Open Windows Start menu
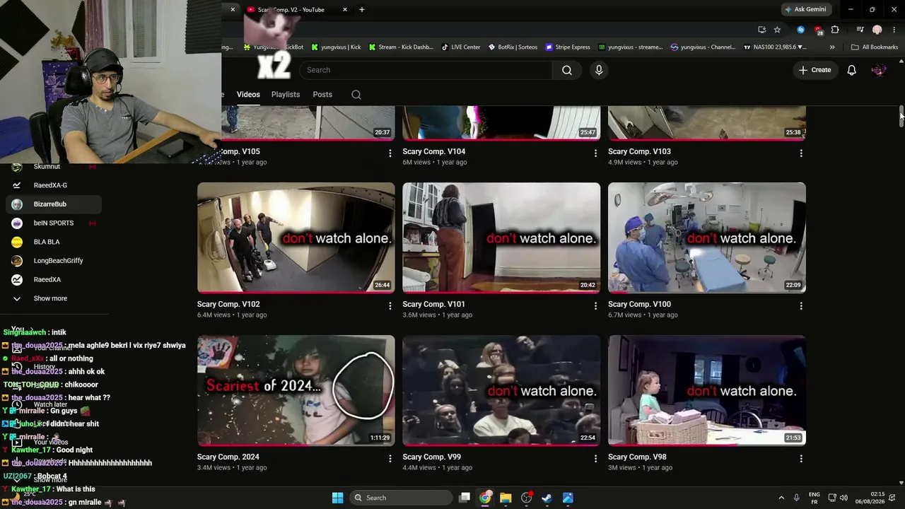Image resolution: width=905 pixels, height=509 pixels. click(337, 498)
